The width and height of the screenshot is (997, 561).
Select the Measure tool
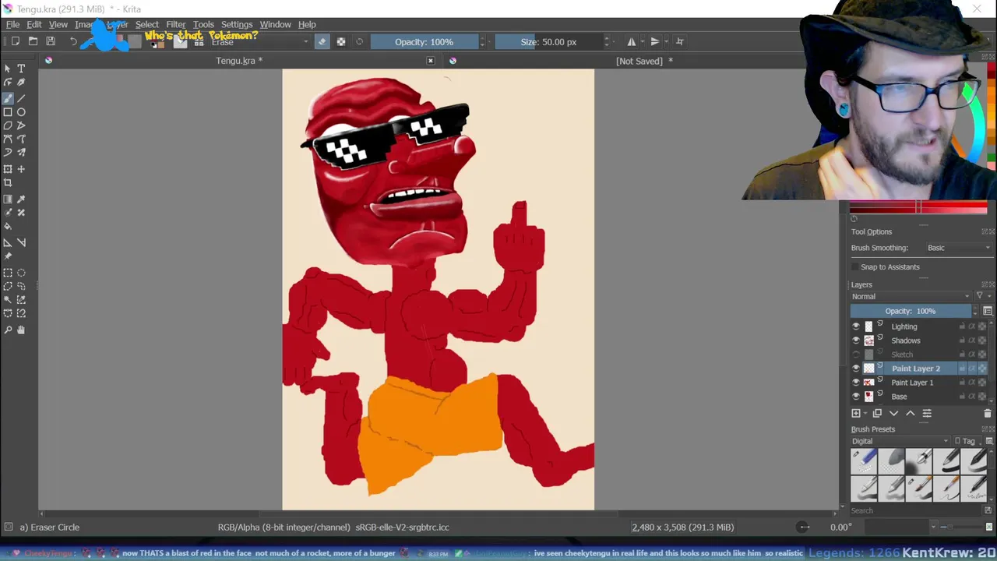tap(21, 242)
